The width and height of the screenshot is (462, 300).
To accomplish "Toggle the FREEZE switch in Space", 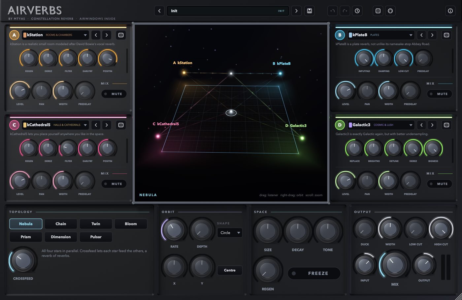I will [x=314, y=273].
